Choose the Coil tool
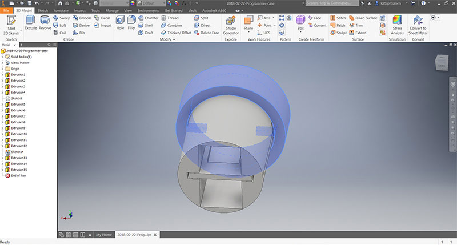Image resolution: width=457 pixels, height=245 pixels. [x=60, y=33]
